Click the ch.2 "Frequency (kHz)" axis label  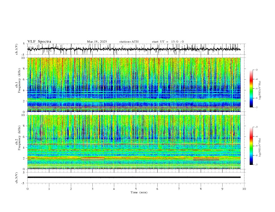(19, 138)
